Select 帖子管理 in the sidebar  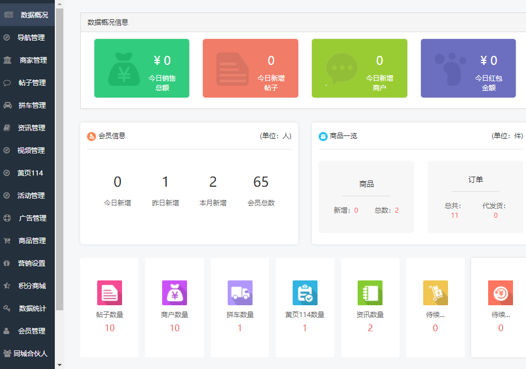[27, 82]
